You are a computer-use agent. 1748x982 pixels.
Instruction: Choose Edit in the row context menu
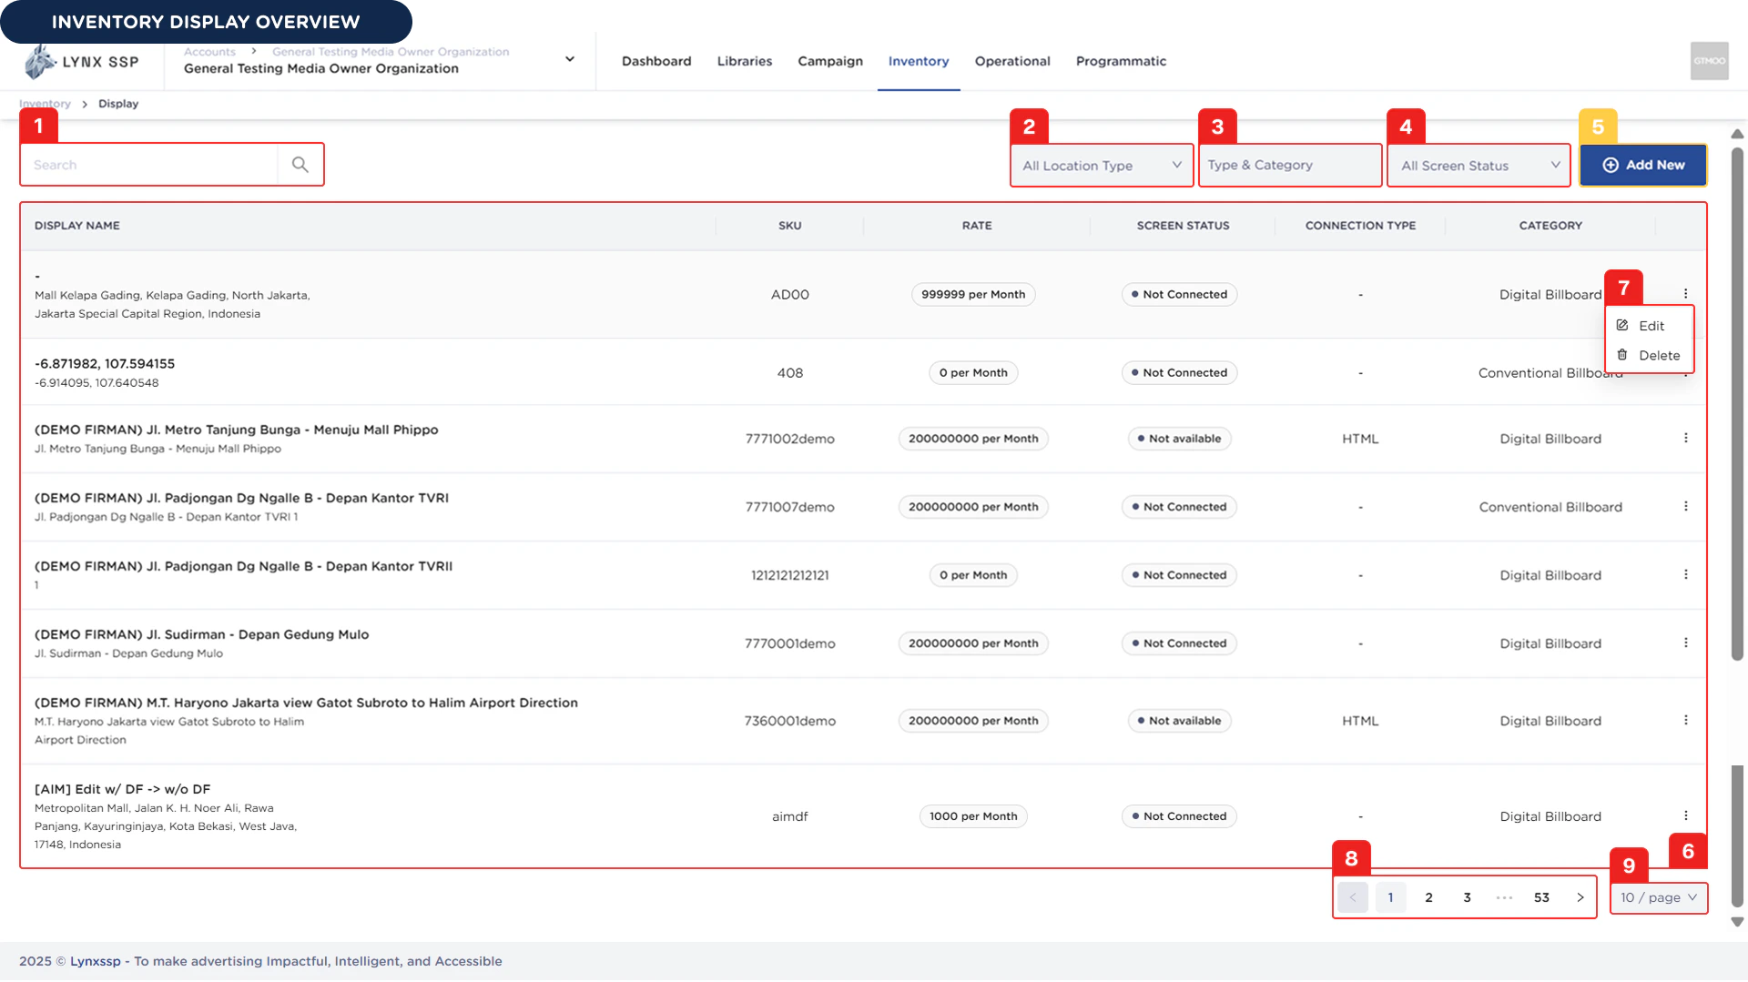pos(1649,326)
